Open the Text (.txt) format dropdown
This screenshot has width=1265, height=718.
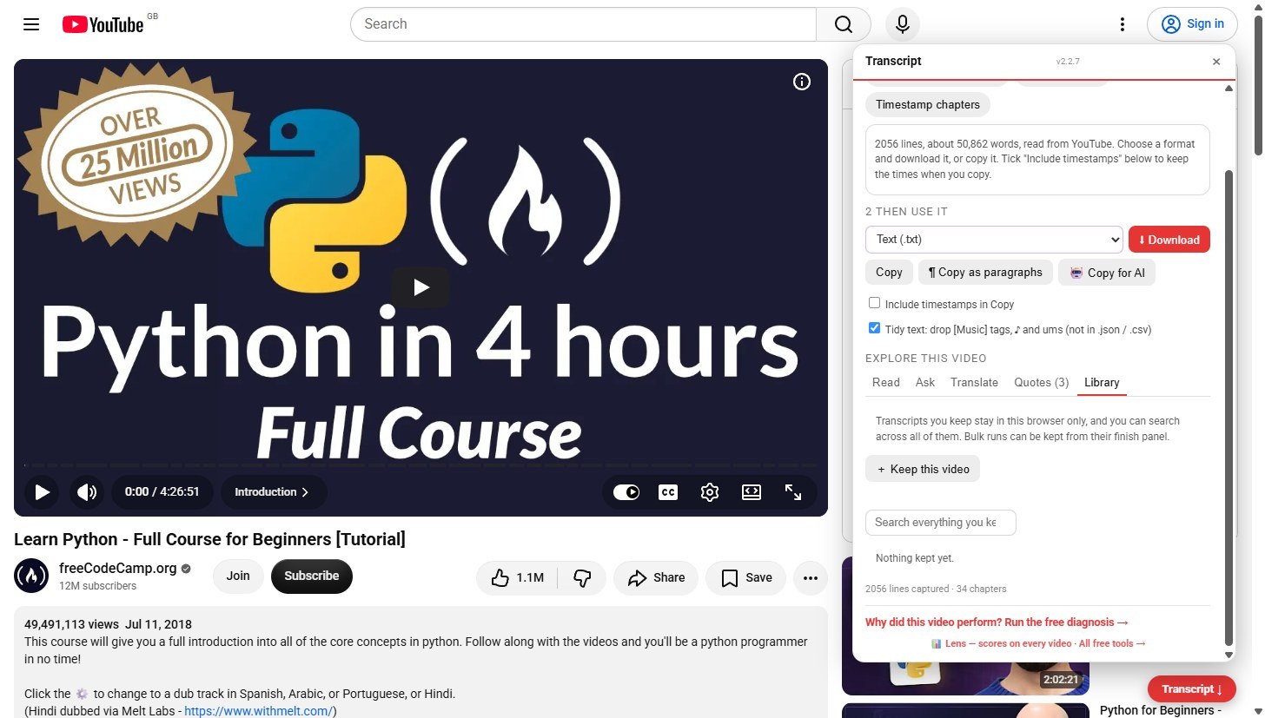(x=994, y=240)
